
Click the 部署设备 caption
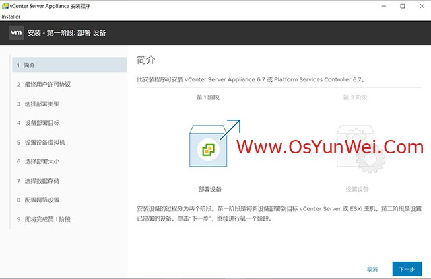[209, 189]
